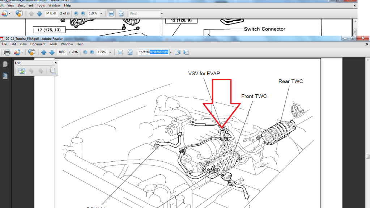
Task: Click vertical scrollbar thumb in Tundra FSM window
Action: pyautogui.click(x=367, y=157)
